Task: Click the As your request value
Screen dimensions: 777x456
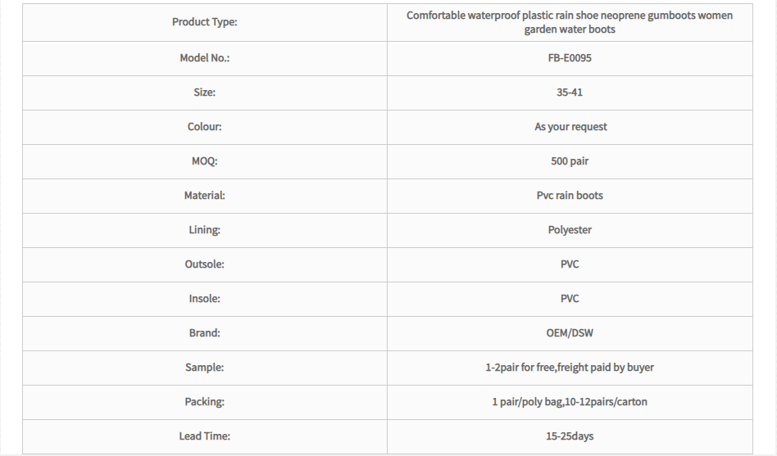Action: 570,127
